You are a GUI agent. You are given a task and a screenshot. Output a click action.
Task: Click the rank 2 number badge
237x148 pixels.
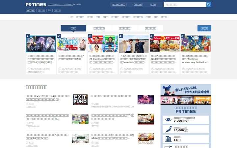pos(59,36)
